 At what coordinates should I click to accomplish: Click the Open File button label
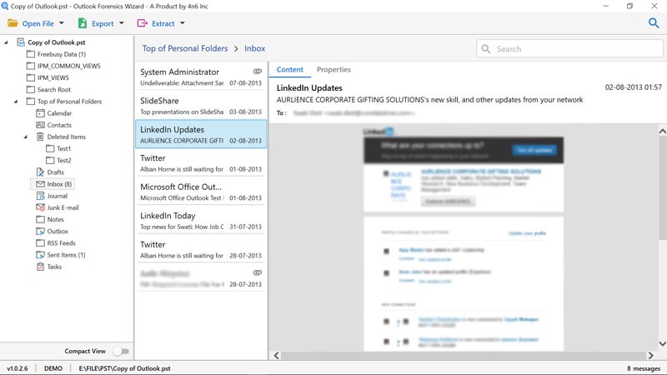tap(38, 24)
